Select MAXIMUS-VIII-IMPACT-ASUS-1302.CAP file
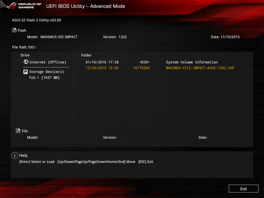Image resolution: width=264 pixels, height=198 pixels. click(200, 68)
